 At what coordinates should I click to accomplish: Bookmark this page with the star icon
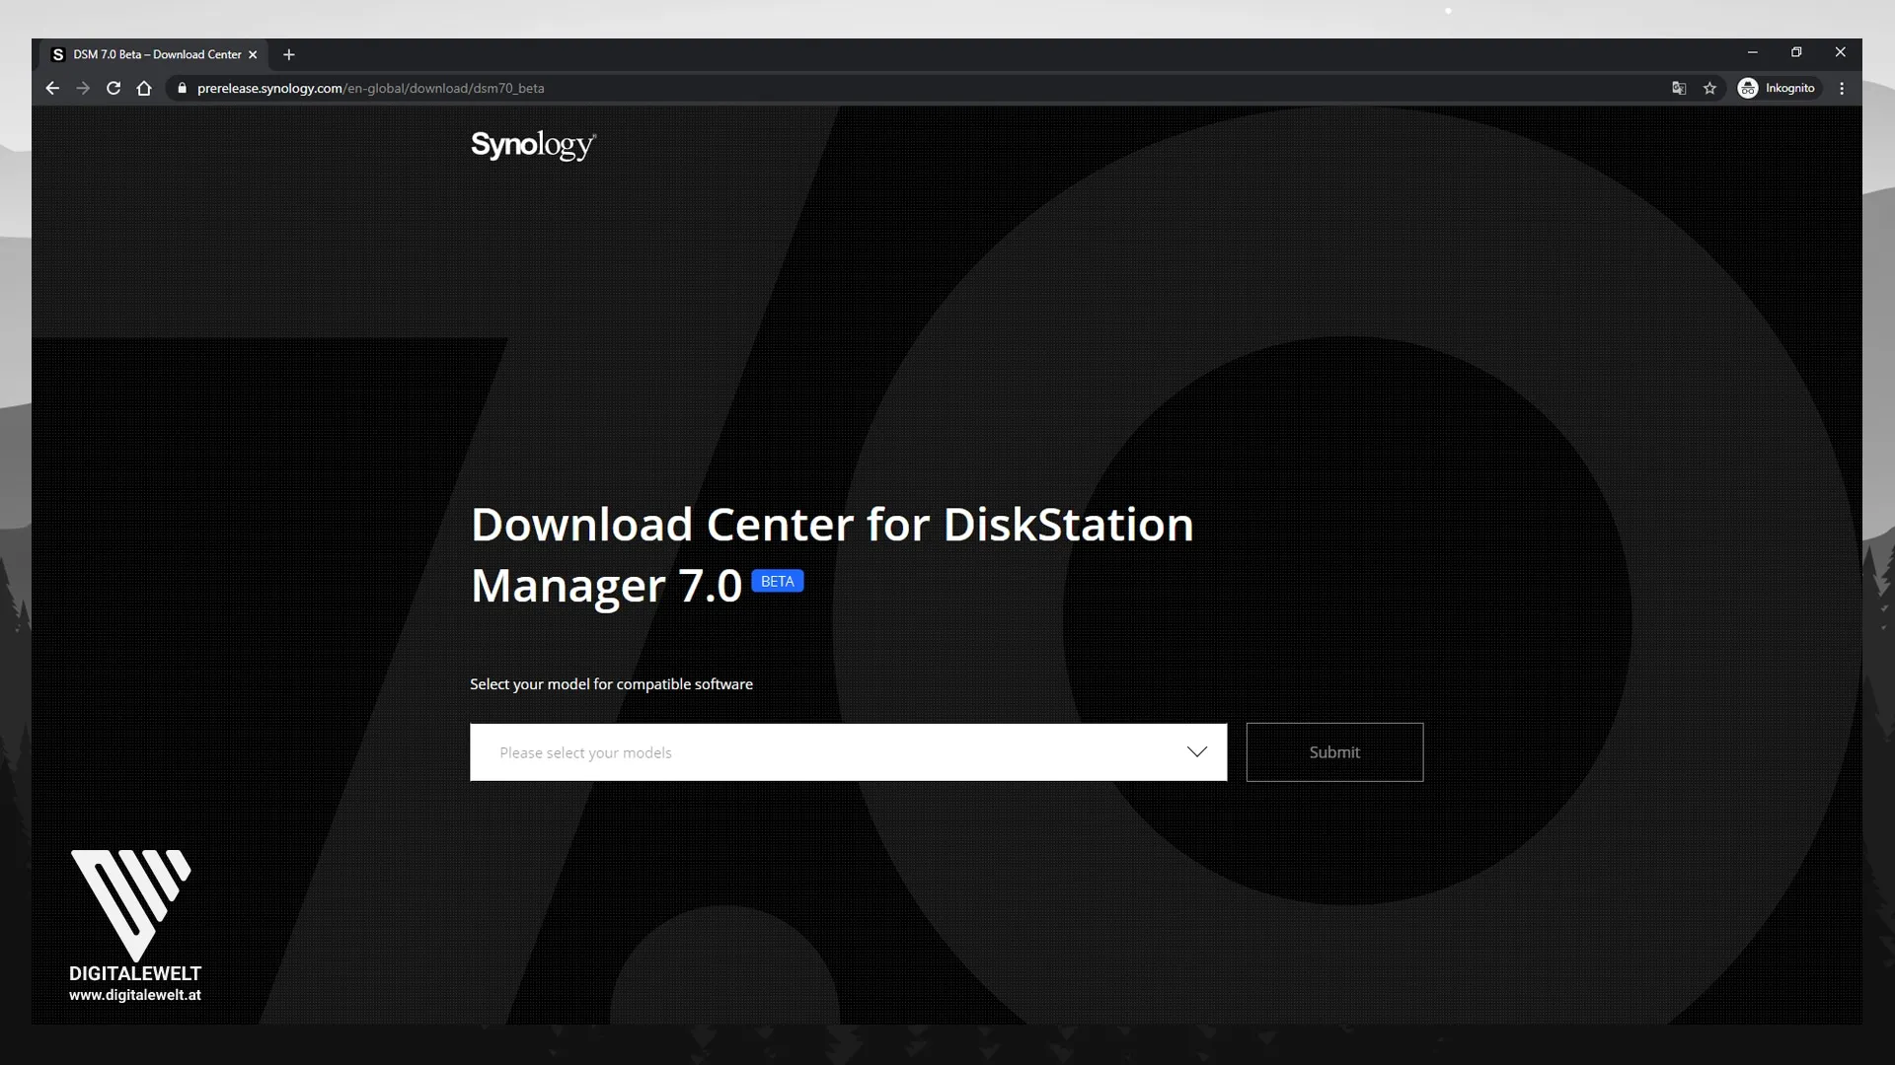pyautogui.click(x=1710, y=89)
